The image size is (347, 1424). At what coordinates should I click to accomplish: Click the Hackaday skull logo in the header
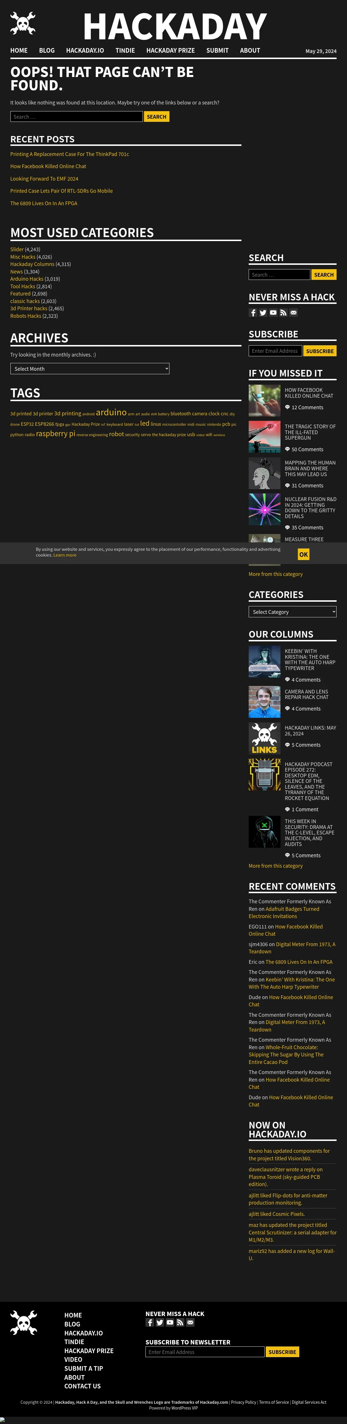click(x=23, y=24)
